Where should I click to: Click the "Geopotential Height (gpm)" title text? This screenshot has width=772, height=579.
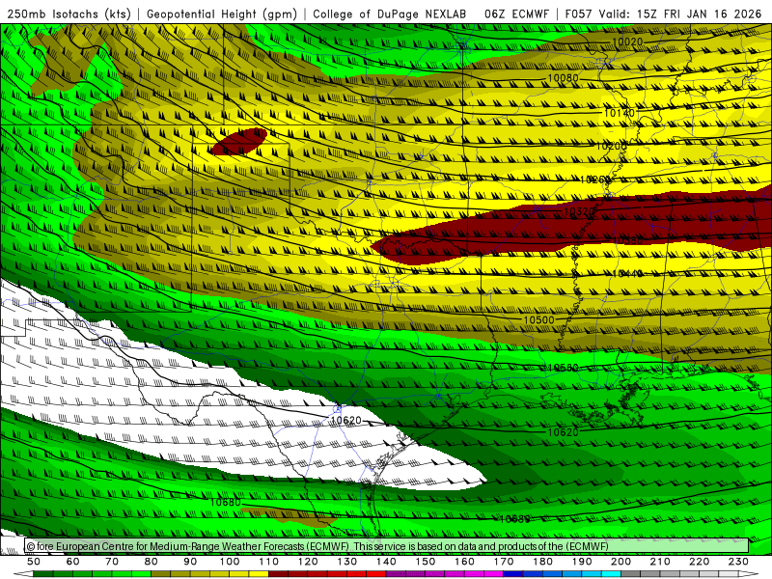[222, 14]
